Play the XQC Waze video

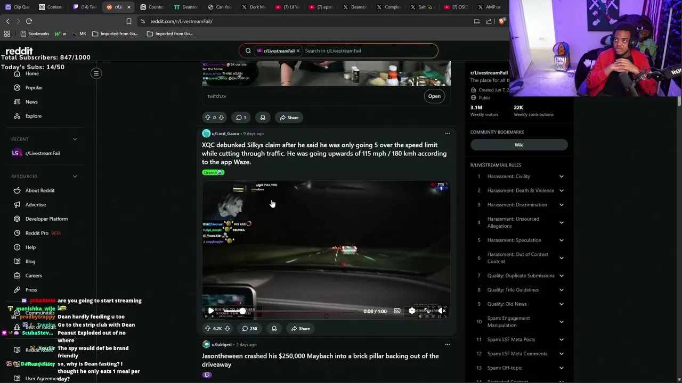pos(211,311)
